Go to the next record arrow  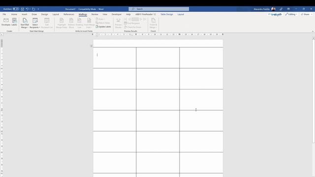click(x=141, y=19)
